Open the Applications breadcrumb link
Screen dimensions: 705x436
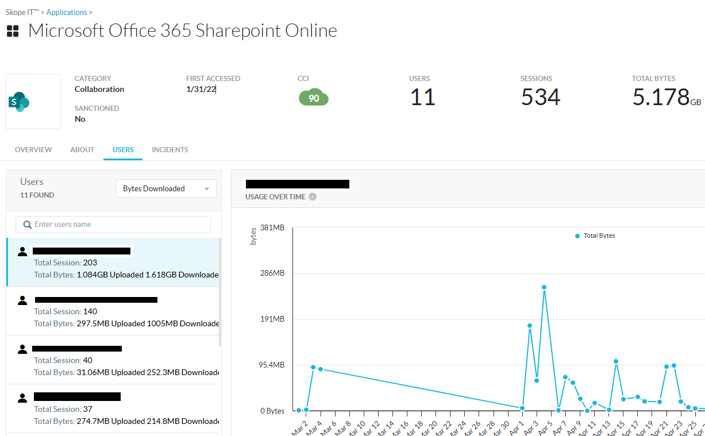[67, 12]
